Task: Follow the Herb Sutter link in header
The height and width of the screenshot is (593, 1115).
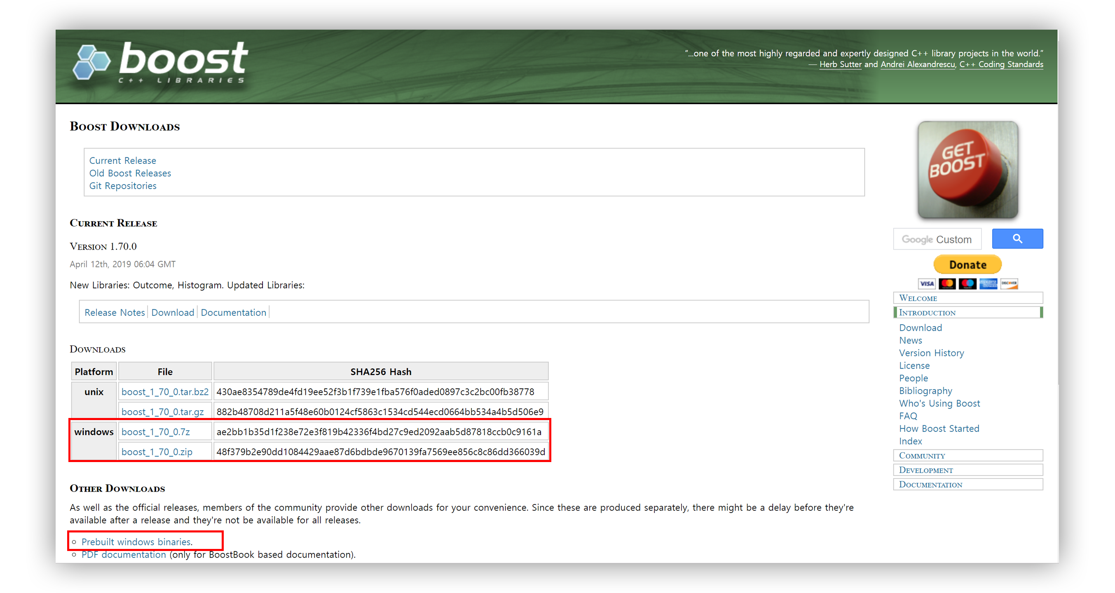Action: click(x=840, y=64)
